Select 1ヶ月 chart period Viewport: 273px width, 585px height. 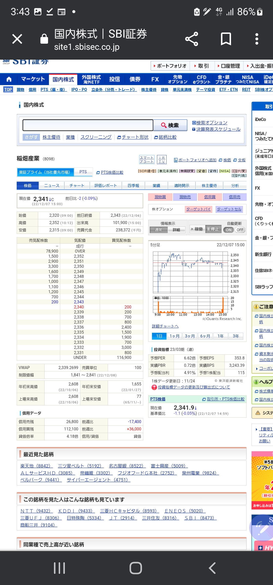[x=174, y=336]
